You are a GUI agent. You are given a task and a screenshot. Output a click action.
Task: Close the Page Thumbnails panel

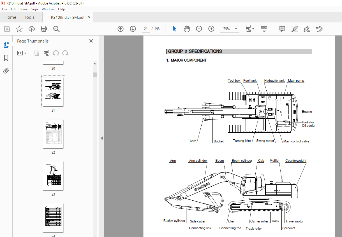(91, 41)
